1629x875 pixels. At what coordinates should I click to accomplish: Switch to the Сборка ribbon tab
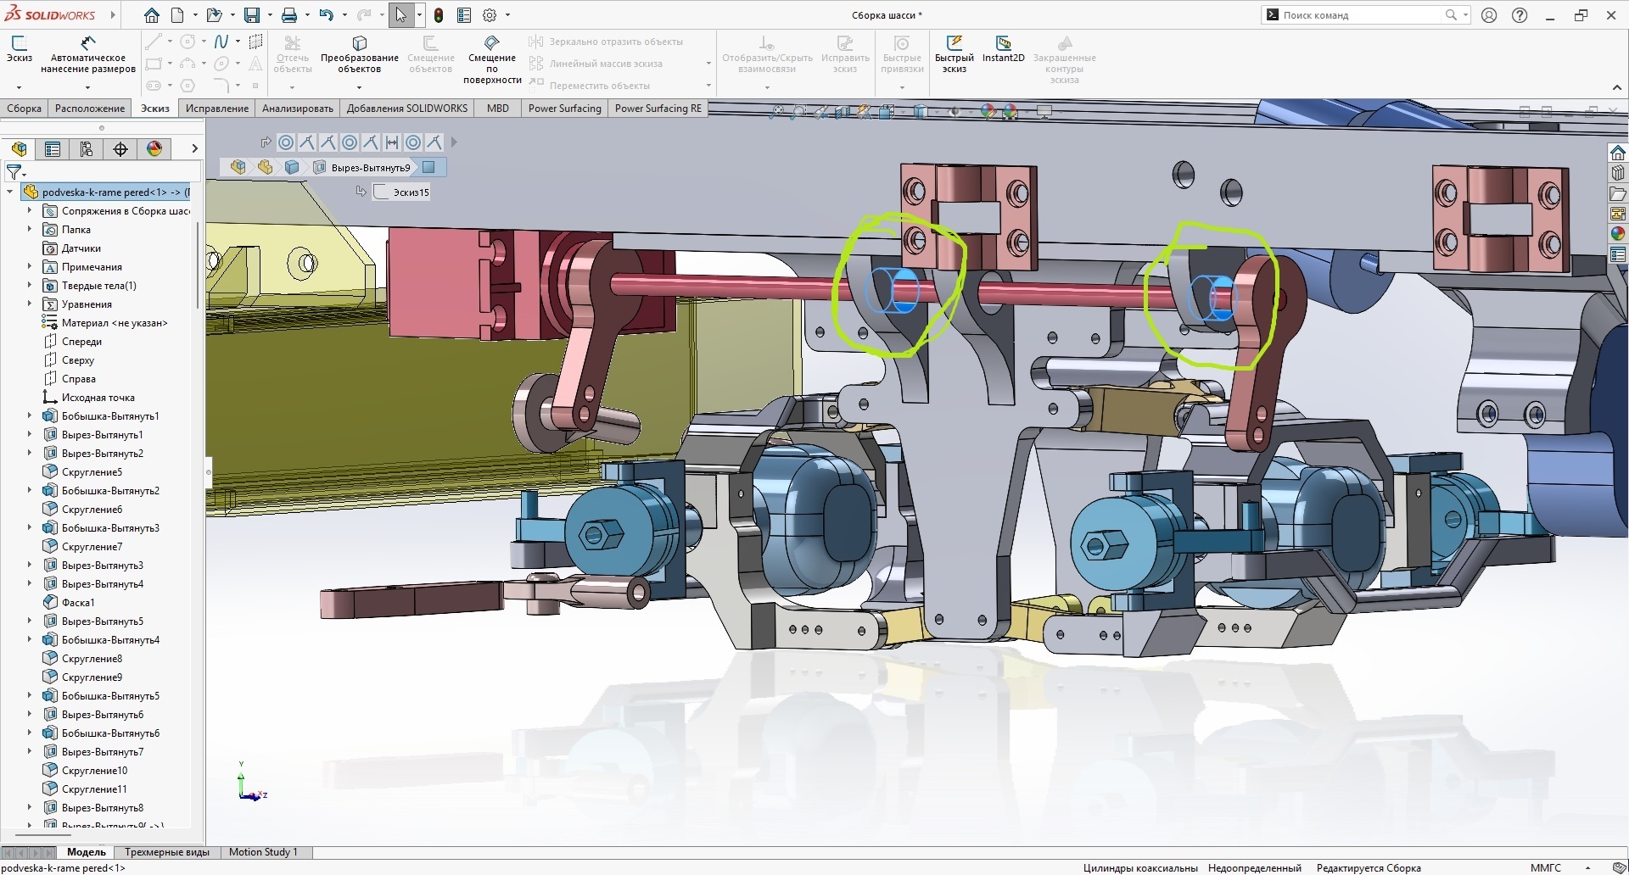click(x=24, y=109)
